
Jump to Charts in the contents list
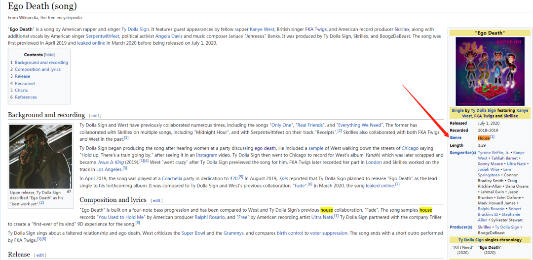point(21,90)
